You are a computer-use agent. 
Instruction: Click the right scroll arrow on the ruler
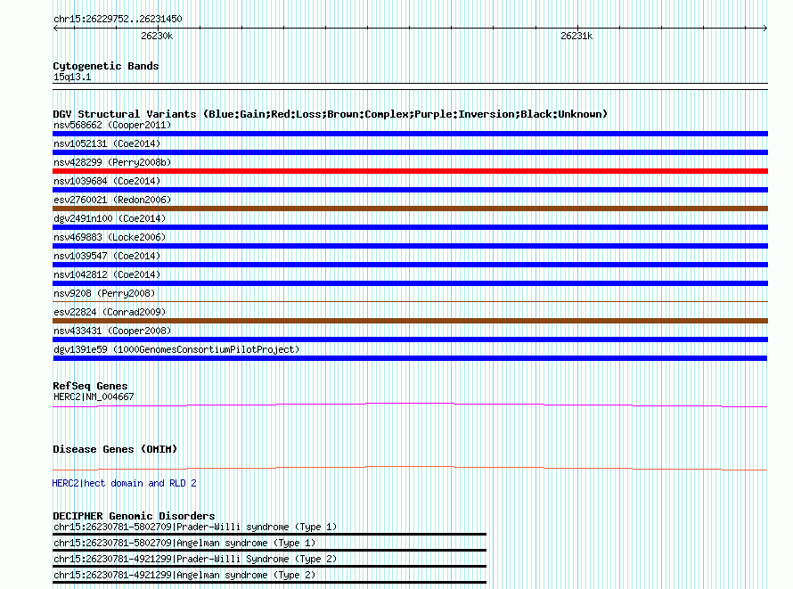point(765,29)
